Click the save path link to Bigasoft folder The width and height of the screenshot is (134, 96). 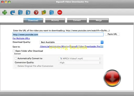70,47
